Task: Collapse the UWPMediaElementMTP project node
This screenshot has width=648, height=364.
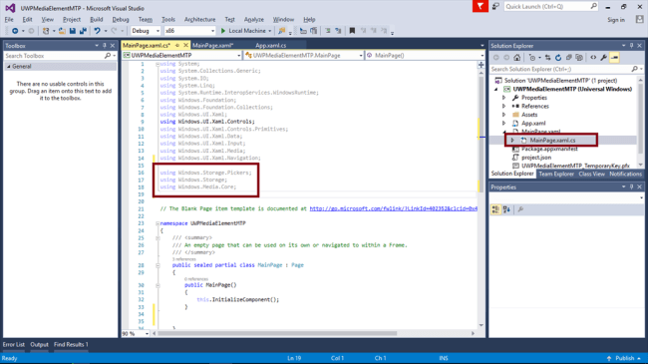Action: 496,89
